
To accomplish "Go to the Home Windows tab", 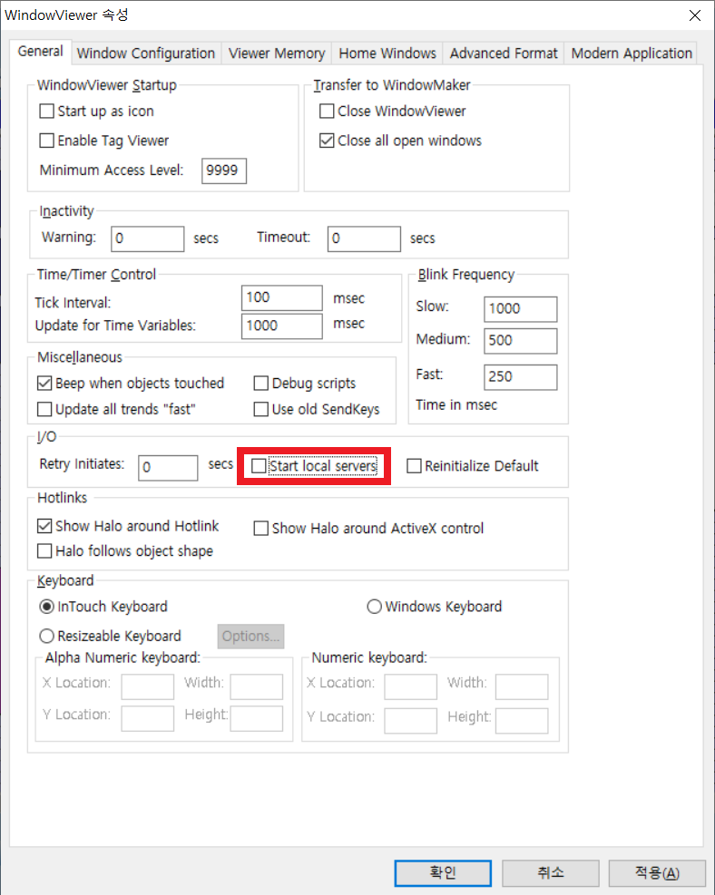I will (x=387, y=54).
